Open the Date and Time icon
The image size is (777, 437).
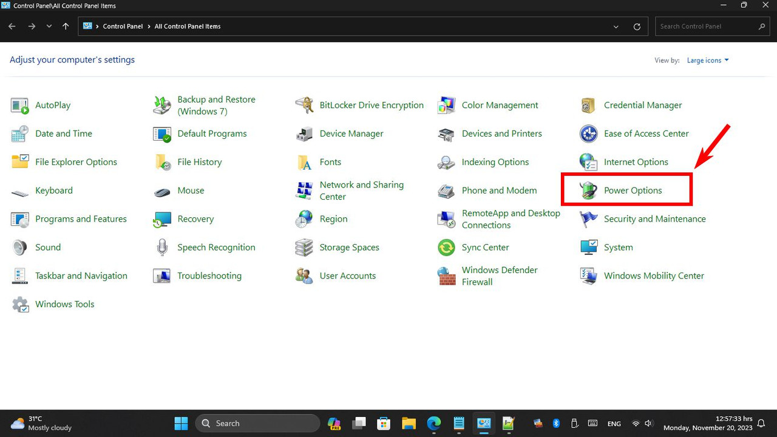[20, 134]
